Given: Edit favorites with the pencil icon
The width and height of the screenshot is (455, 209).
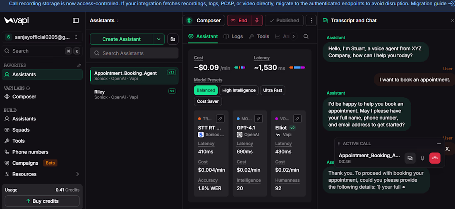Looking at the screenshot, I should coord(79,65).
